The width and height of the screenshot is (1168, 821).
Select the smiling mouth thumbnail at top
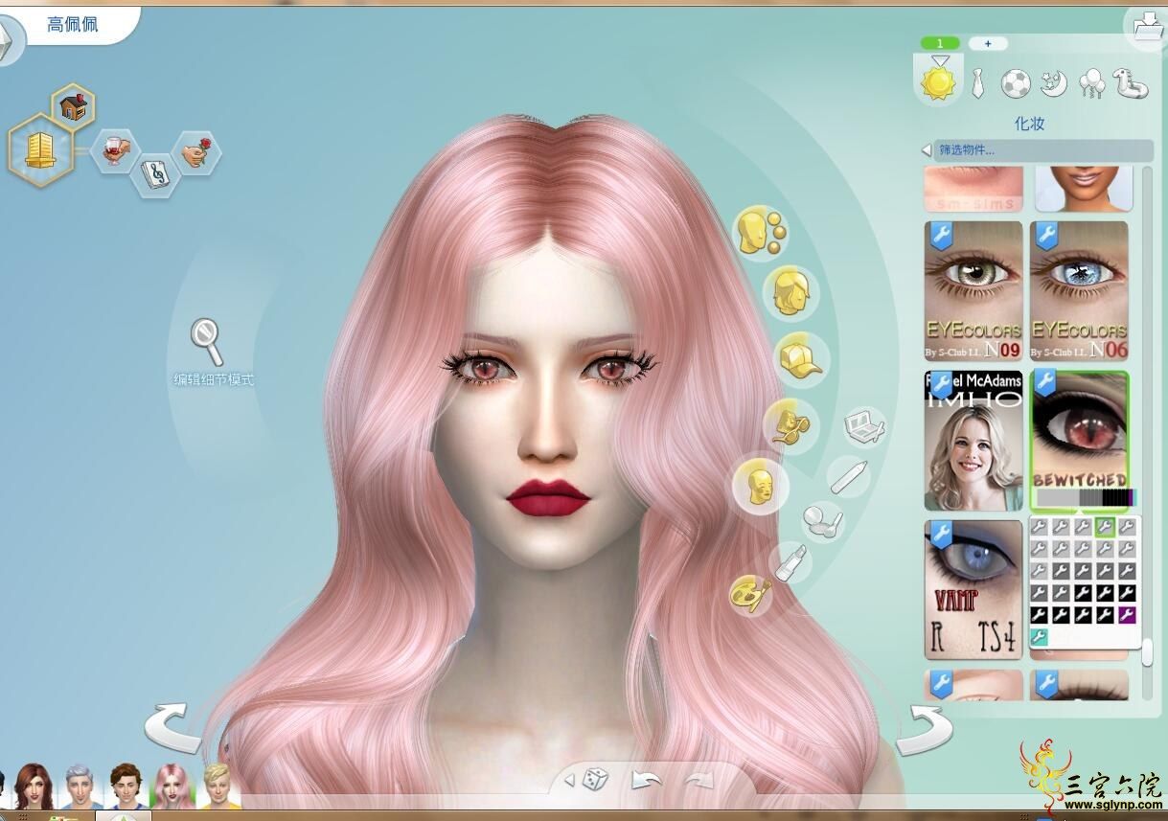pyautogui.click(x=1084, y=189)
